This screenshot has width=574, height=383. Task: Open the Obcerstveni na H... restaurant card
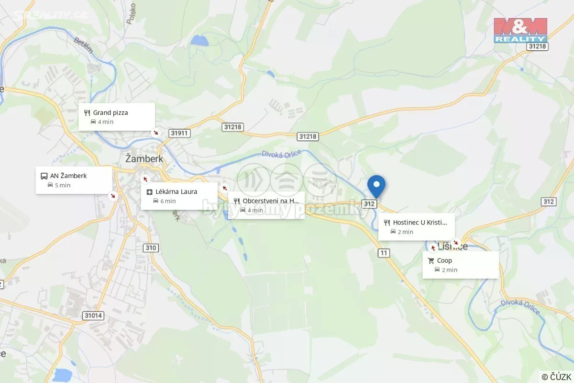266,205
